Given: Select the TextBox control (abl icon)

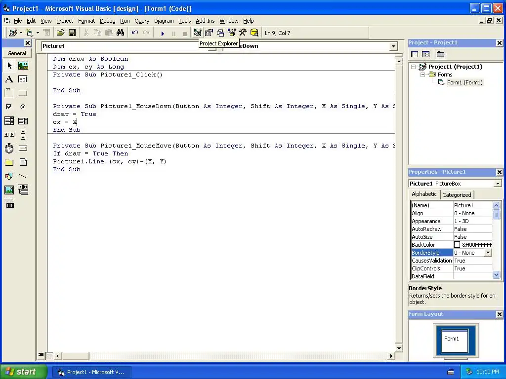Looking at the screenshot, I should click(x=23, y=79).
